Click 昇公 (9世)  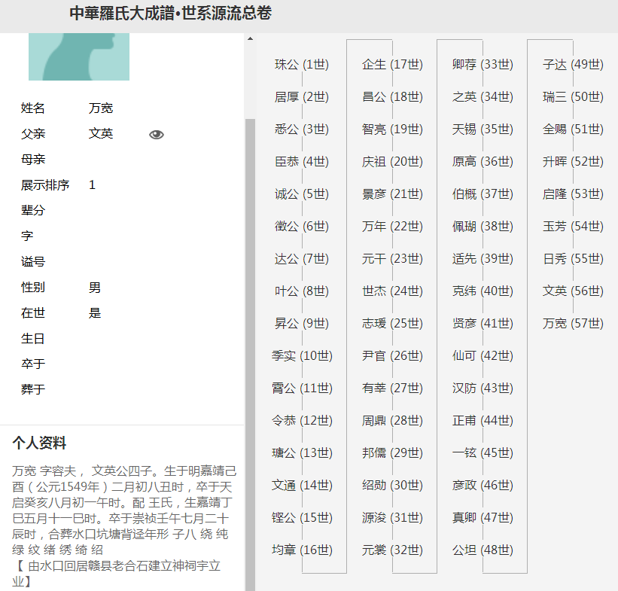coord(302,323)
